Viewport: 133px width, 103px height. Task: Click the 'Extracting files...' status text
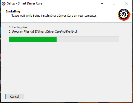click(19, 27)
